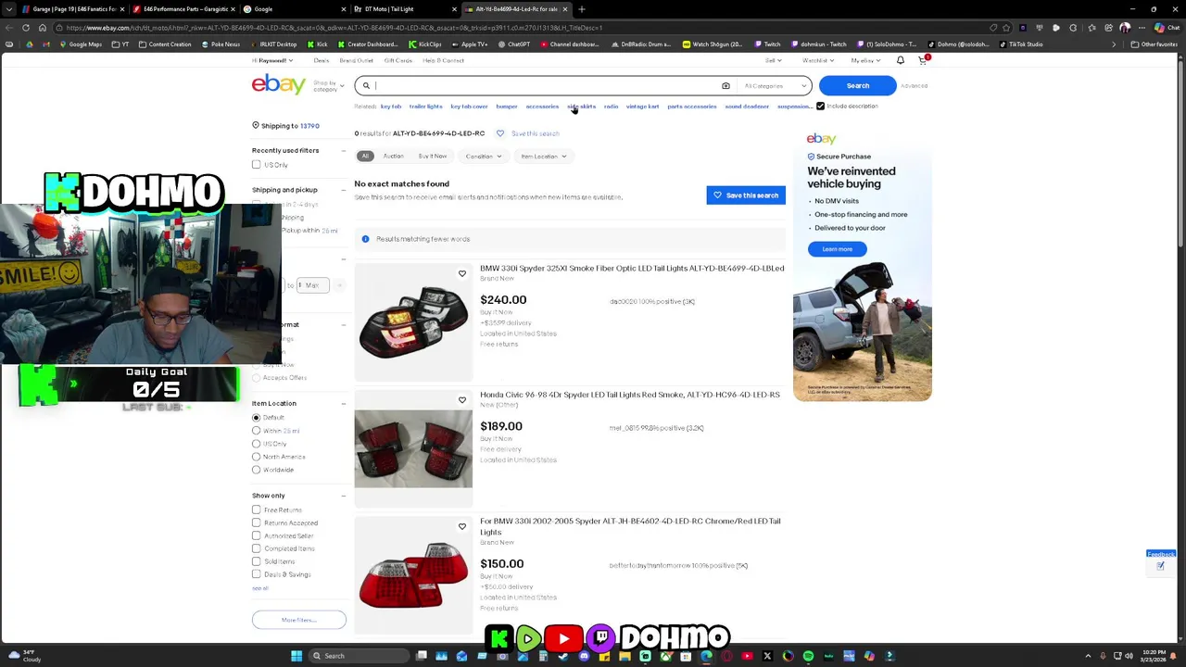The image size is (1186, 667).
Task: Open My eBay dropdown
Action: pos(865,60)
